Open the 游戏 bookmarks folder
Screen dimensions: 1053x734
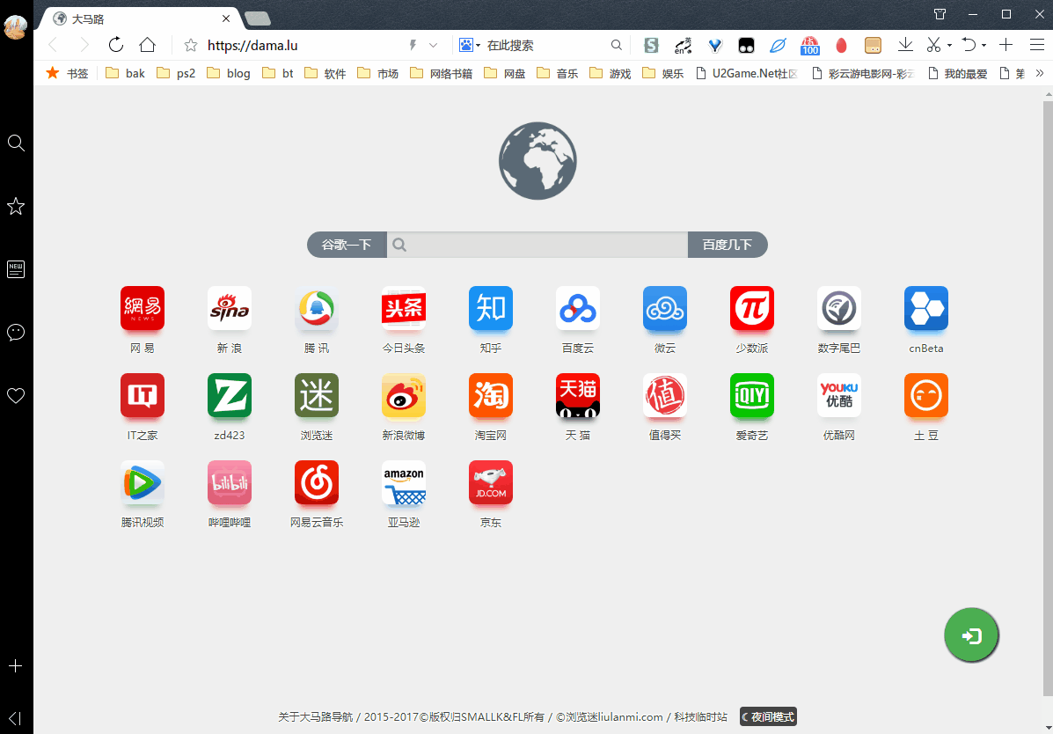pos(611,73)
